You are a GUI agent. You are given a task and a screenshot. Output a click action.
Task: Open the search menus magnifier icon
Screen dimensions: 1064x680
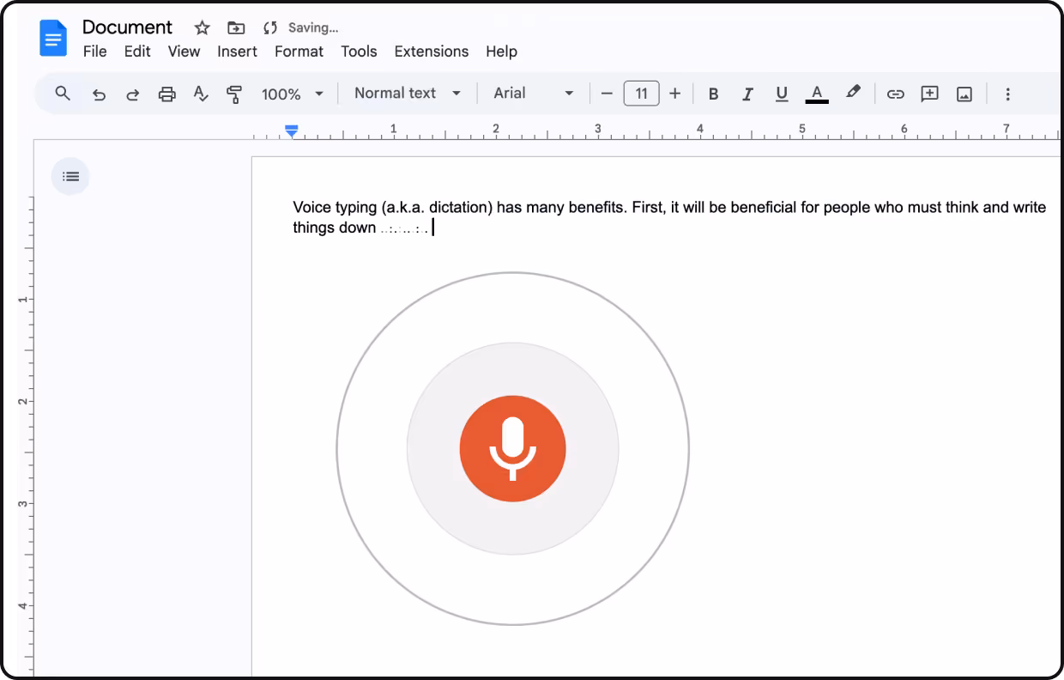(x=63, y=94)
